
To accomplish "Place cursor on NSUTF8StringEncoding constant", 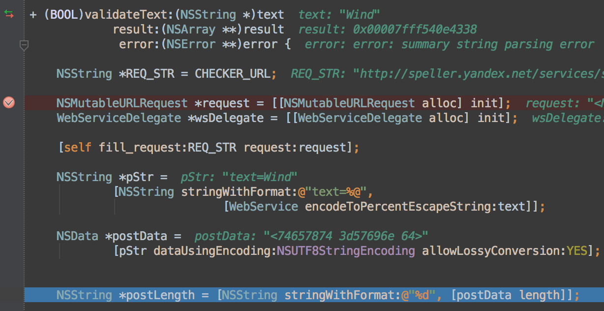I will (346, 251).
